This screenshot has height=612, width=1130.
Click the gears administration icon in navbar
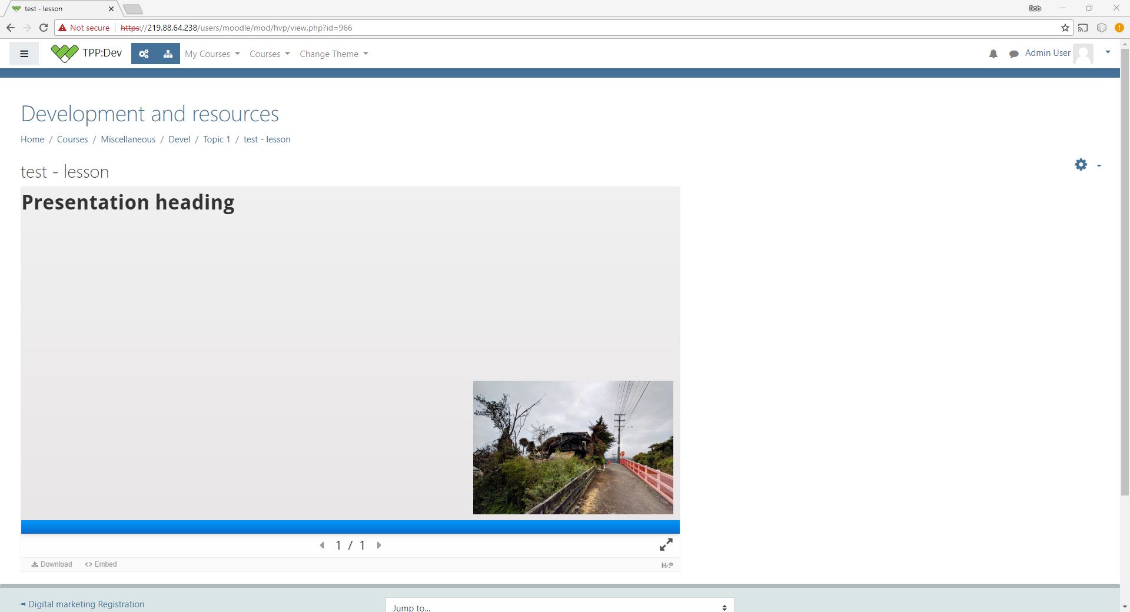pyautogui.click(x=144, y=54)
